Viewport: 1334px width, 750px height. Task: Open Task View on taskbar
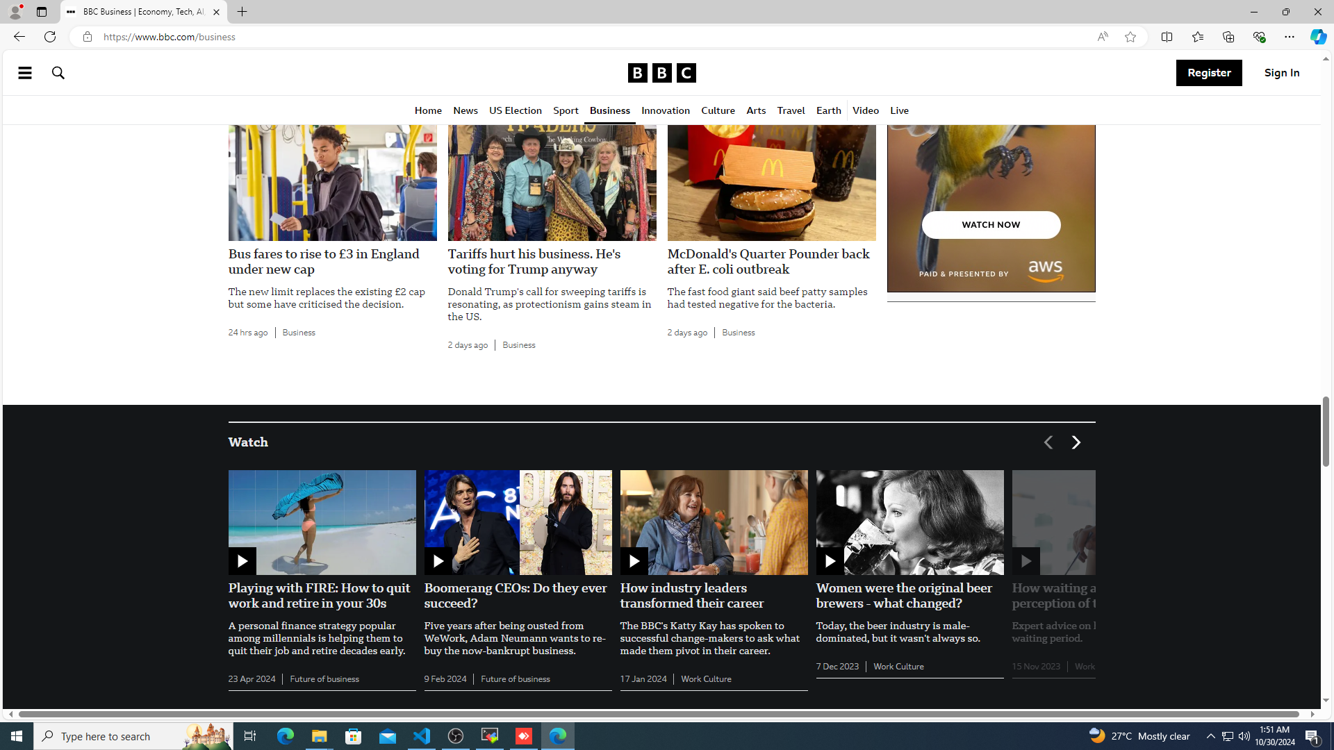coord(250,736)
